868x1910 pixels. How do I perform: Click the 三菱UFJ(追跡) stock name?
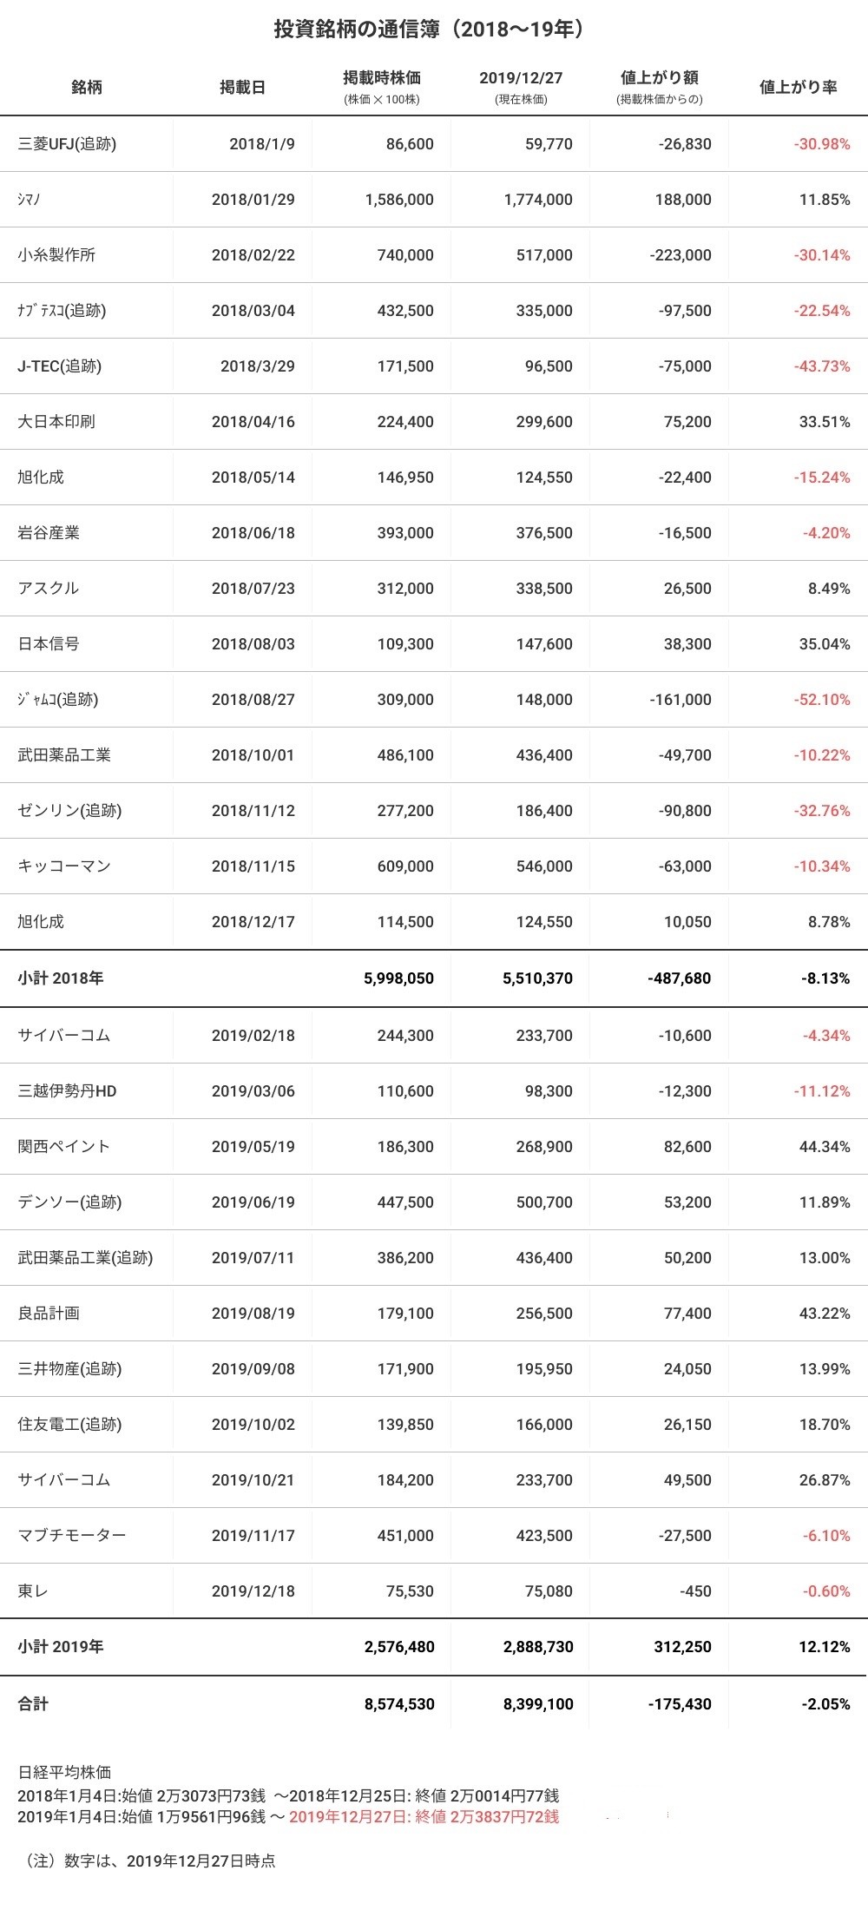pos(67,144)
